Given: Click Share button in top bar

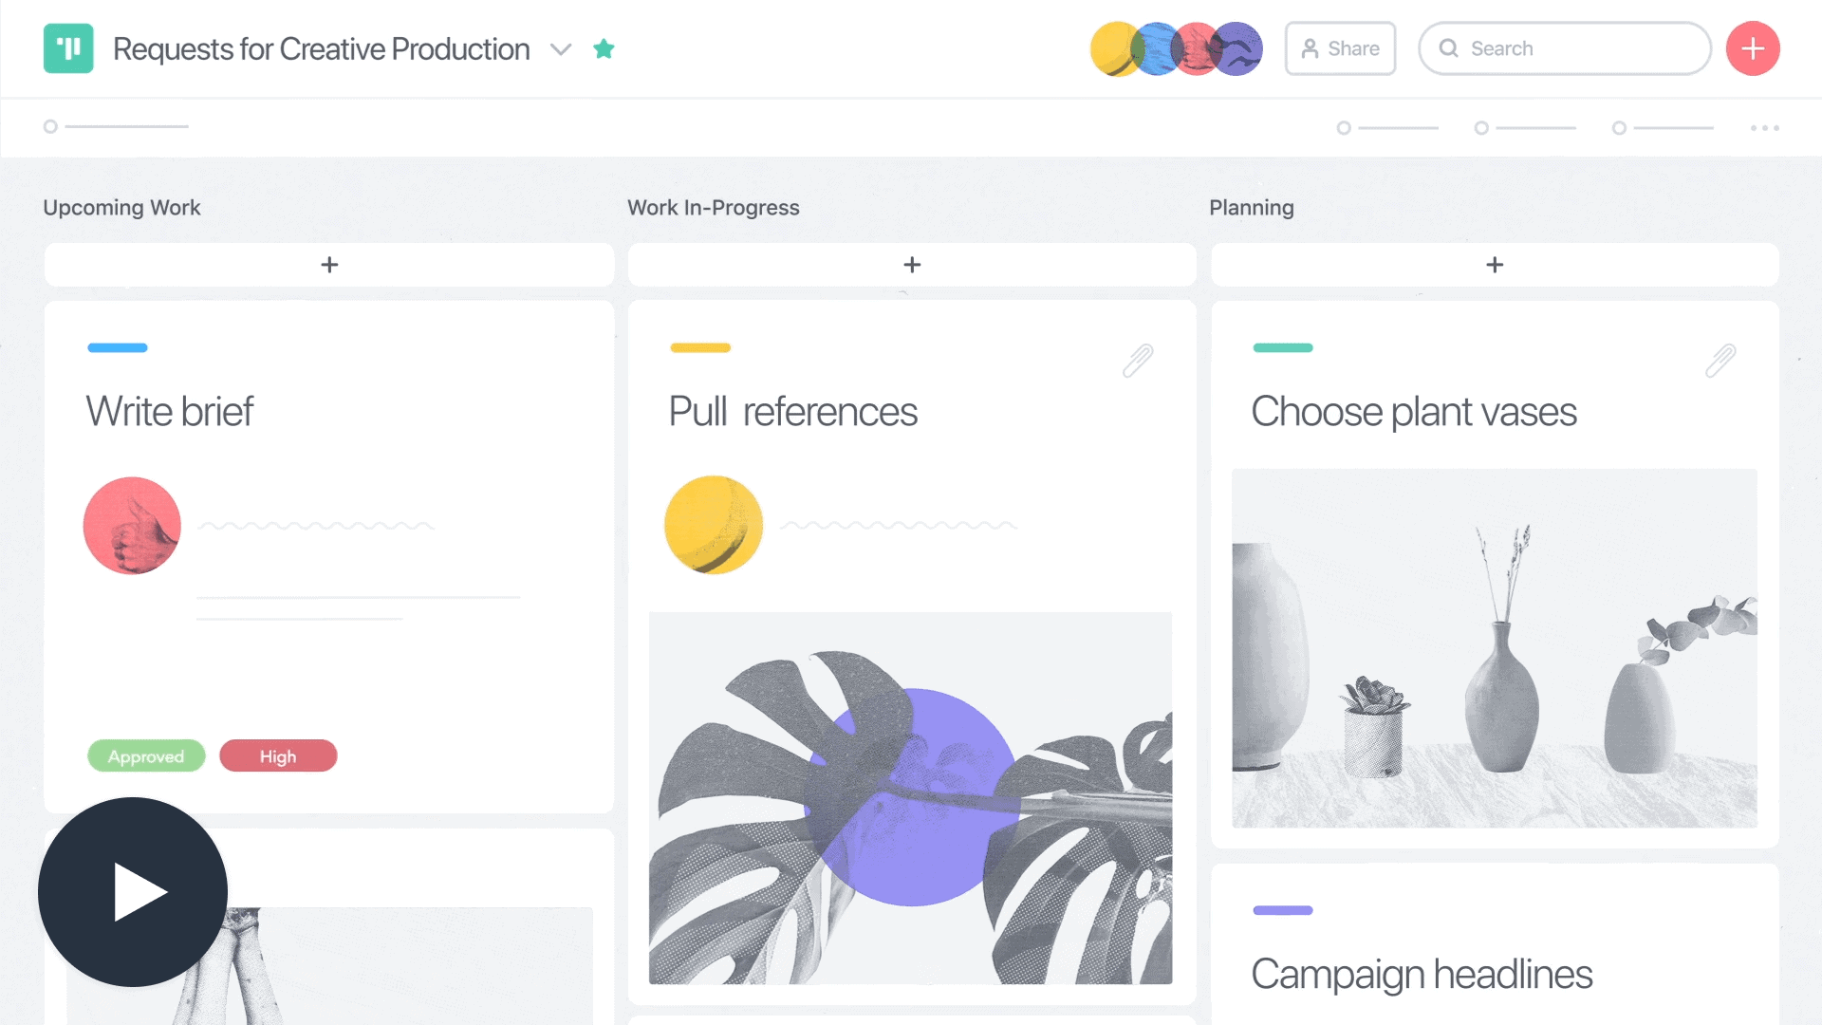Looking at the screenshot, I should pos(1340,47).
